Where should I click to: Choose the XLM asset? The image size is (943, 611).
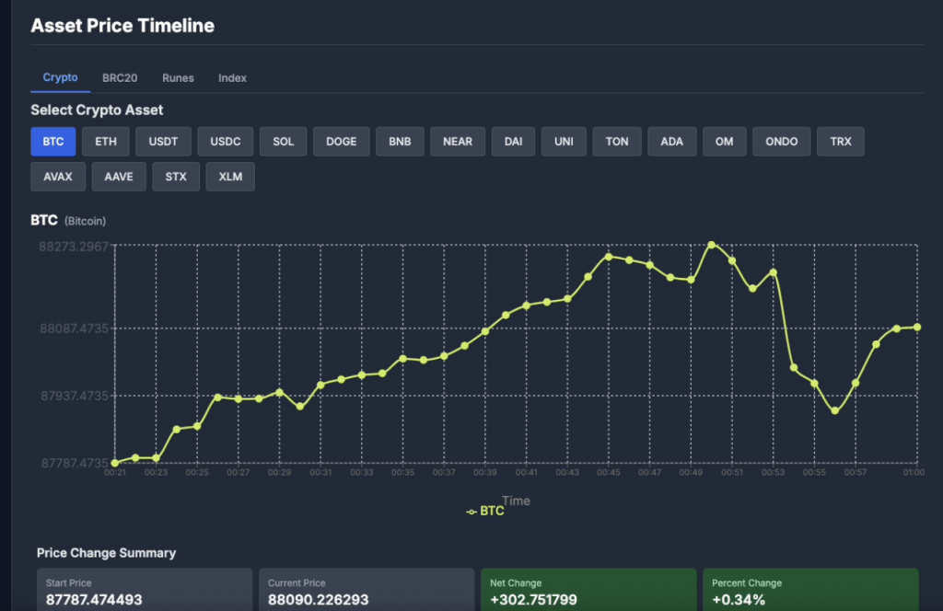[x=230, y=177]
